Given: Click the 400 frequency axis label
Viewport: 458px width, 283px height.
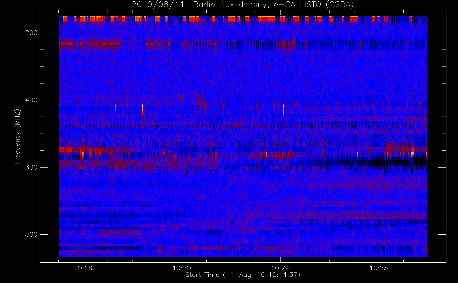Looking at the screenshot, I should (x=31, y=100).
